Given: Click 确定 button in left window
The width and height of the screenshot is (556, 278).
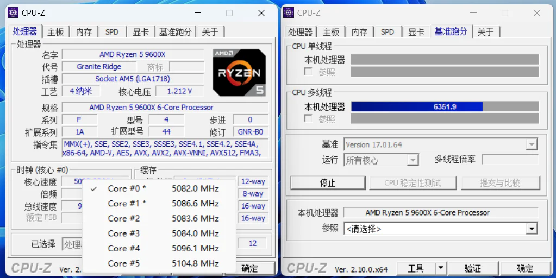Looking at the screenshot, I should point(249,268).
